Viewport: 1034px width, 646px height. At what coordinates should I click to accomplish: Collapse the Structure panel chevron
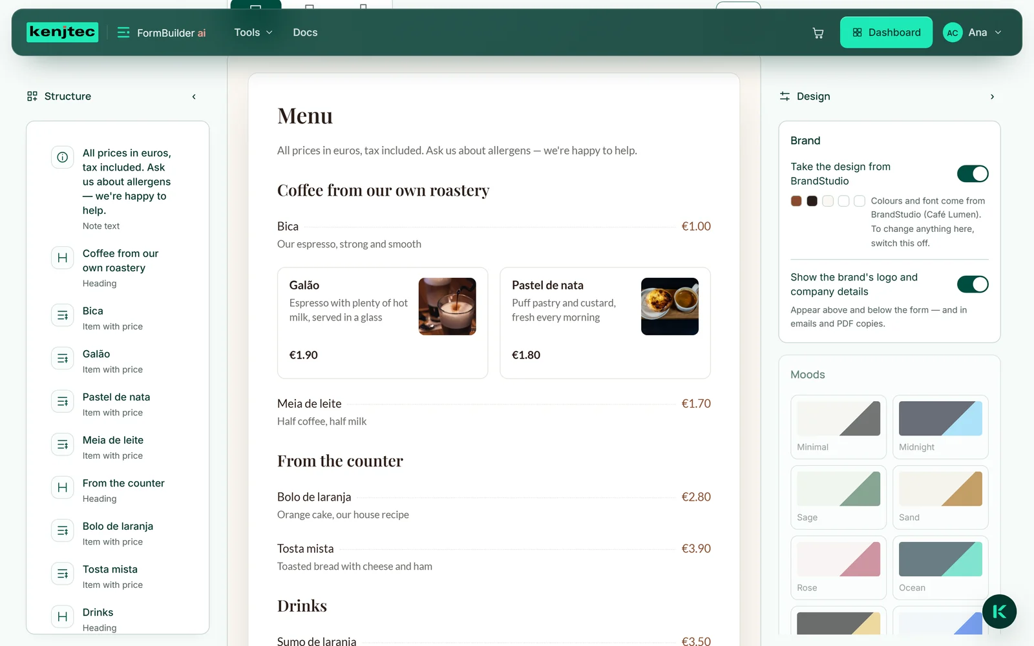194,97
